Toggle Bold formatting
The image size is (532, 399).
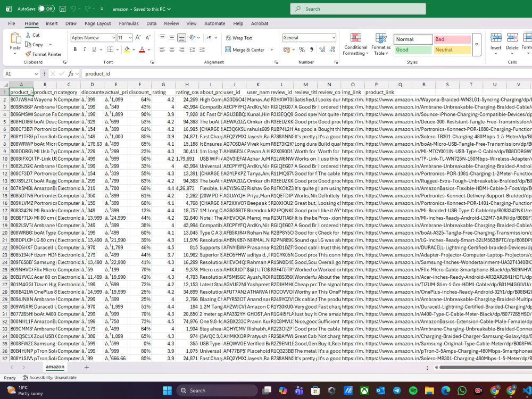point(75,49)
